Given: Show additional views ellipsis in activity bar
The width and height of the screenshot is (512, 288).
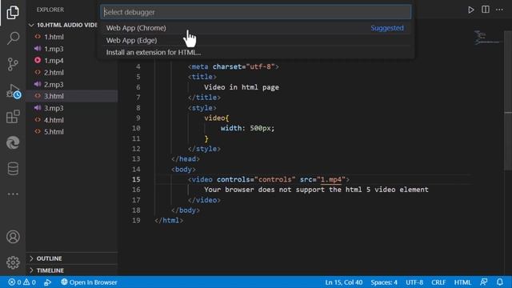Looking at the screenshot, I should pyautogui.click(x=13, y=194).
